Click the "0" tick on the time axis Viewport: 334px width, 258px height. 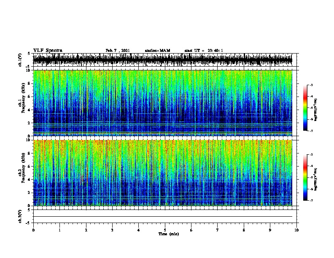click(x=33, y=230)
